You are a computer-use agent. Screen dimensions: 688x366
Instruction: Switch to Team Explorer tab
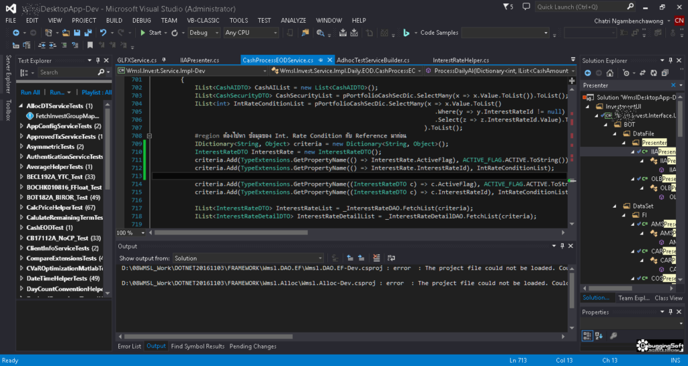[x=634, y=298]
